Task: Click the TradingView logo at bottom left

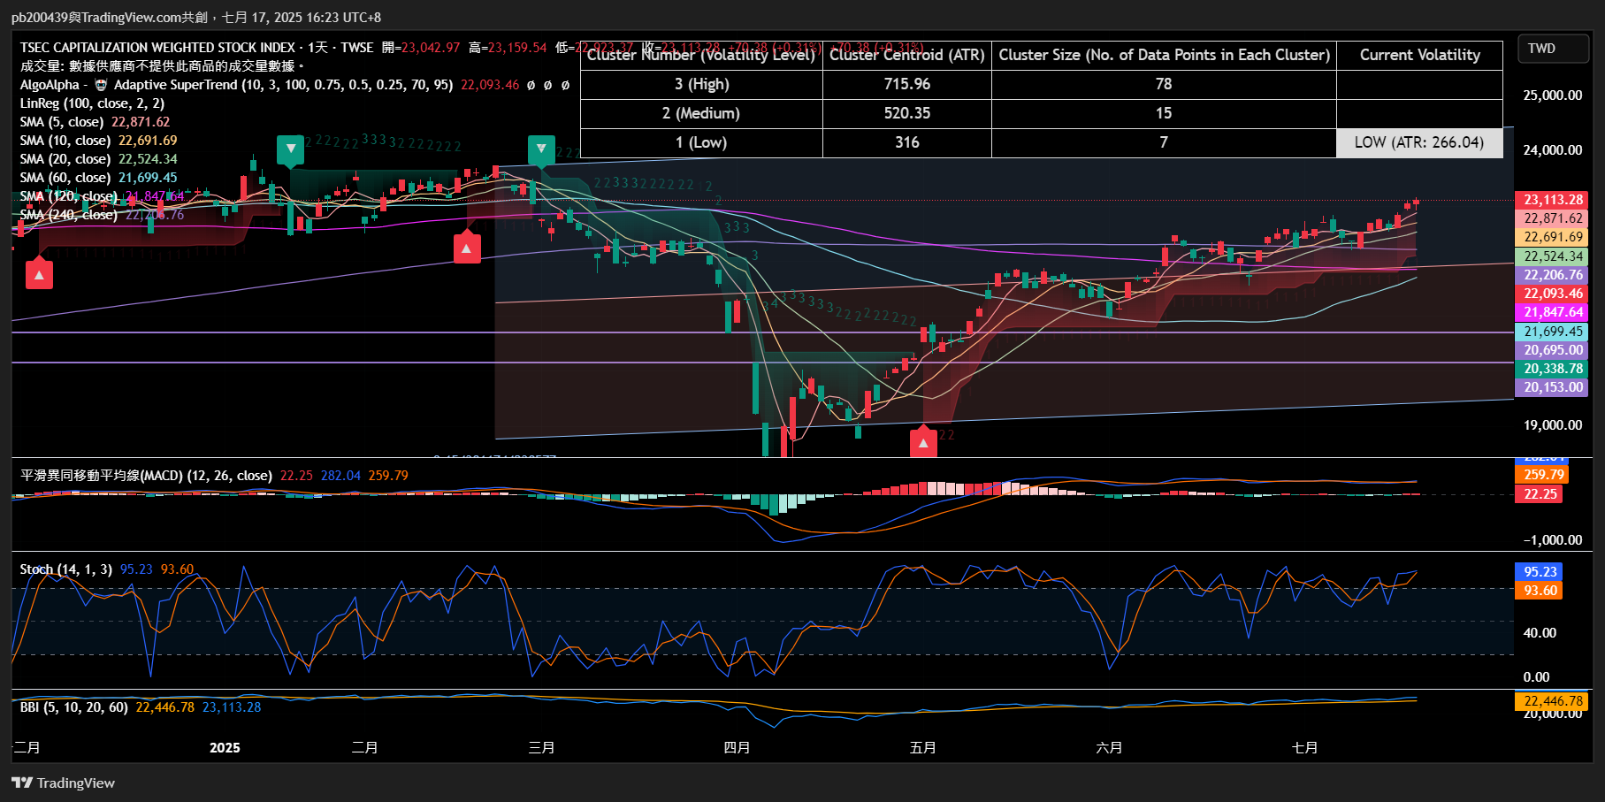Action: pyautogui.click(x=63, y=783)
